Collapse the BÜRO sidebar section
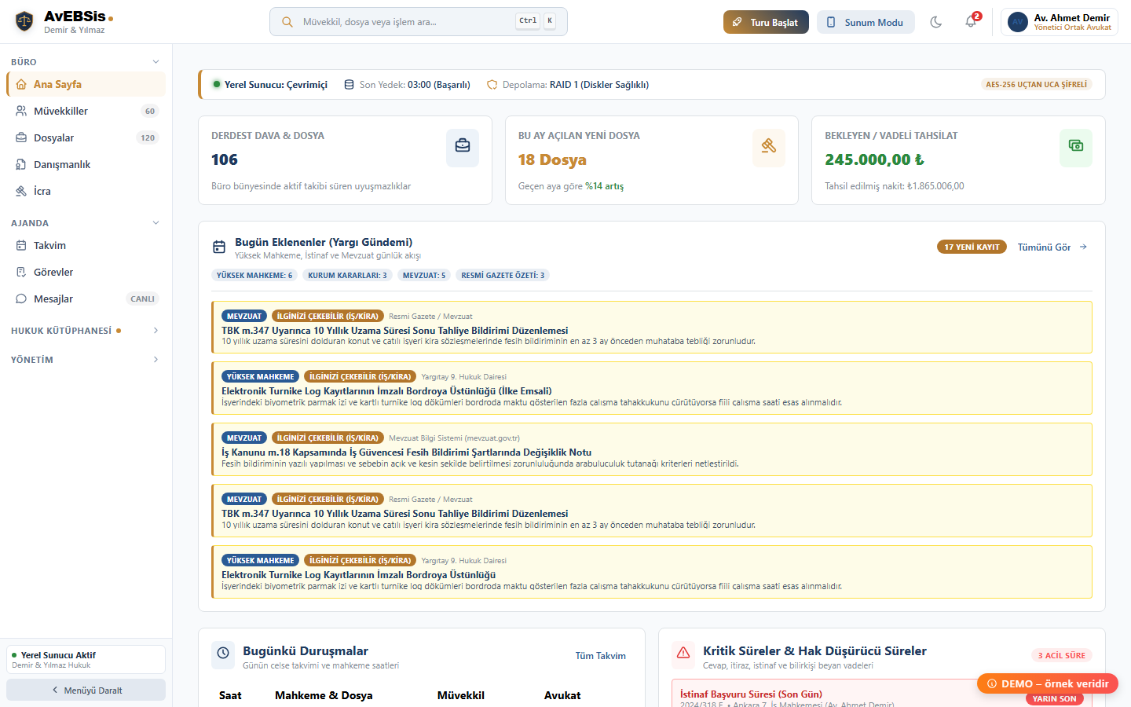 tap(86, 62)
